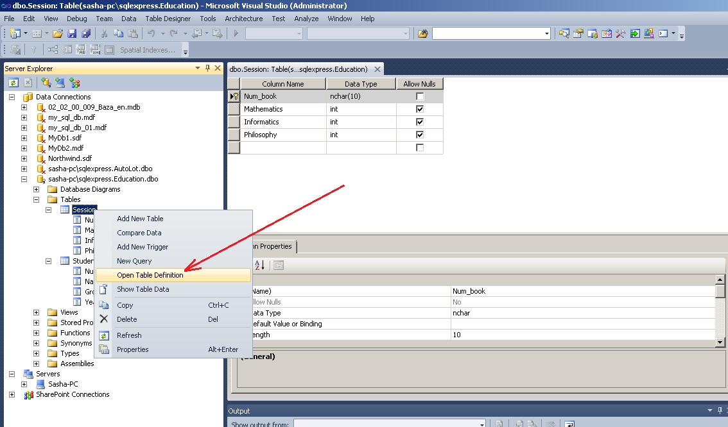Click the nchar(10) data type cell

point(361,96)
